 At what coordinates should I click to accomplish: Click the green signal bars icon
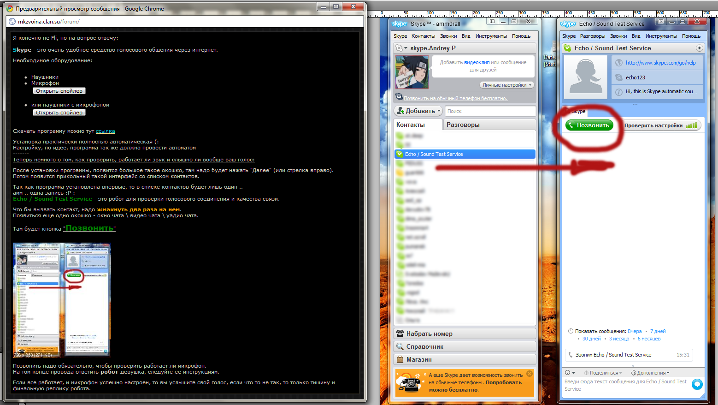[691, 125]
